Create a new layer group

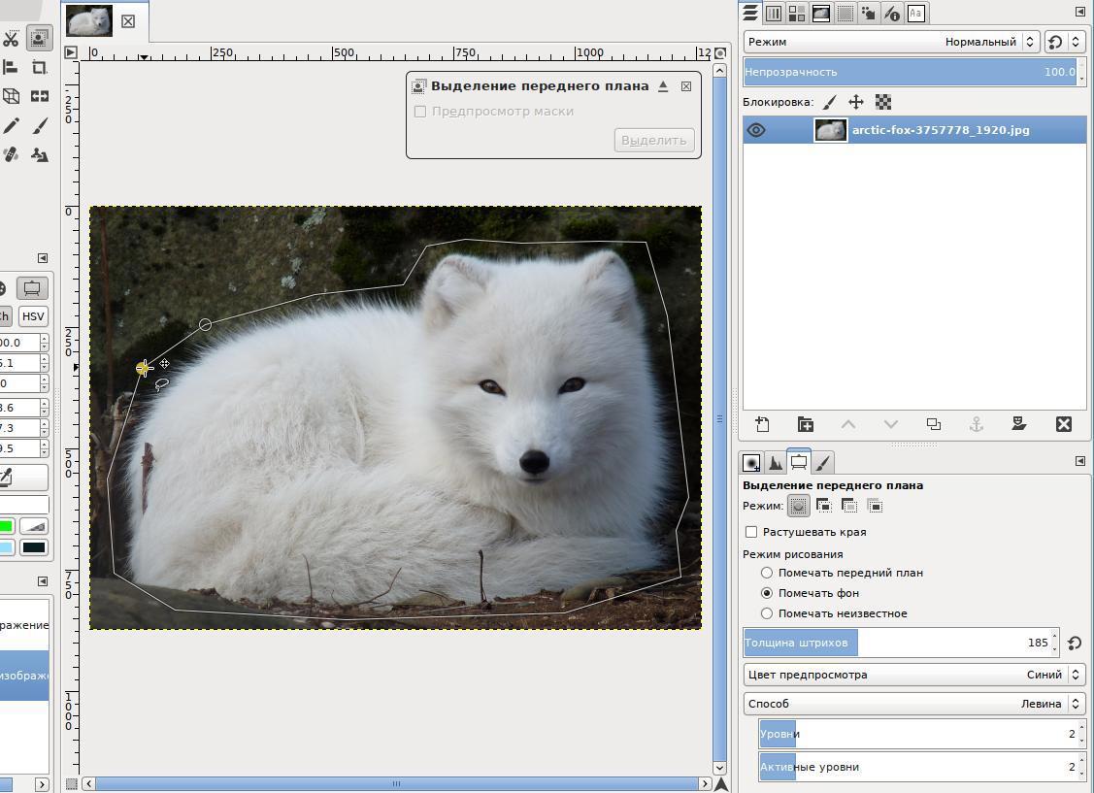tap(805, 424)
